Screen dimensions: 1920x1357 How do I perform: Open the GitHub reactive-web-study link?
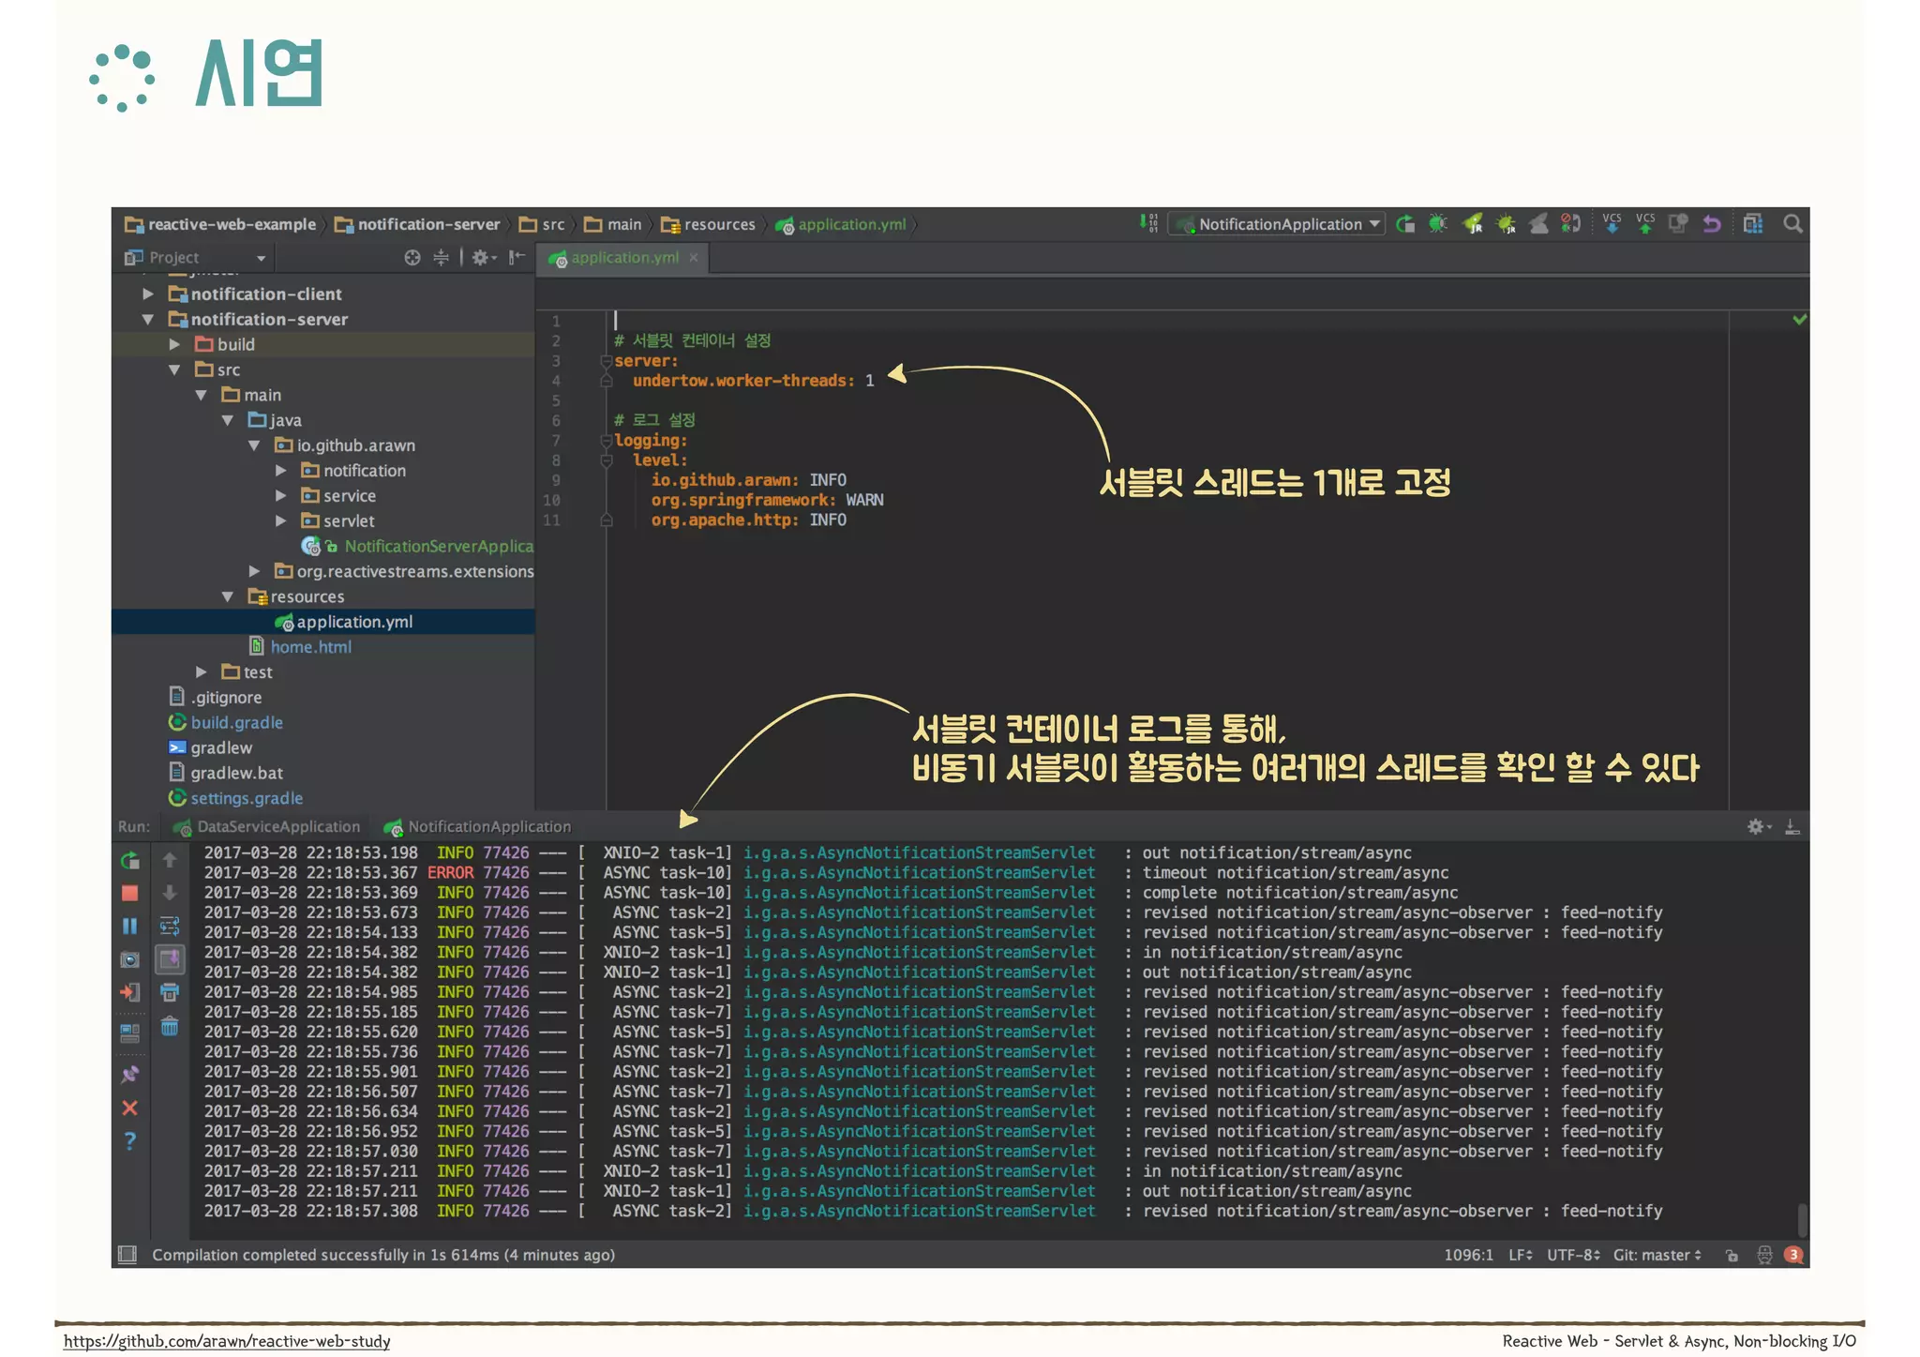227,1341
